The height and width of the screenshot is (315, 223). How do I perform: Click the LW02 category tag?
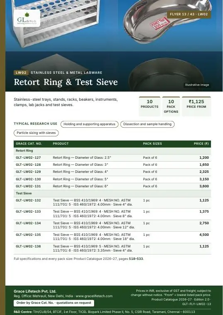[x=21, y=73]
